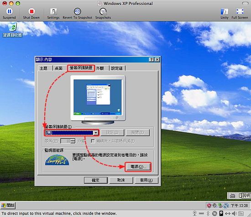Click the screen saver 預覽 button

click(138, 132)
